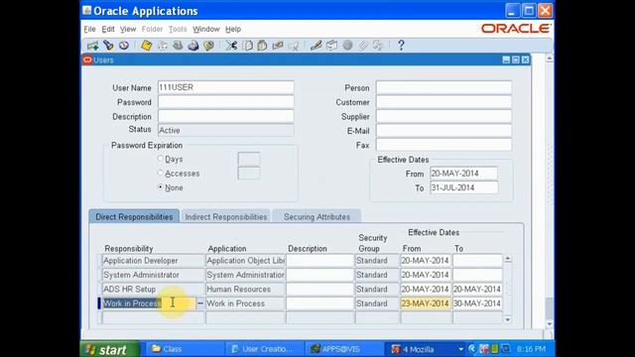Switch to Indirect Responsibilities tab
This screenshot has height=357, width=635.
click(x=226, y=216)
